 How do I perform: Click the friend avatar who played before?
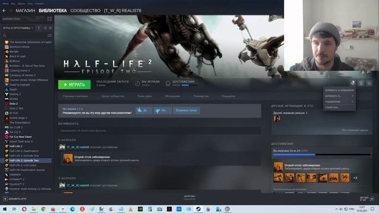point(277,118)
